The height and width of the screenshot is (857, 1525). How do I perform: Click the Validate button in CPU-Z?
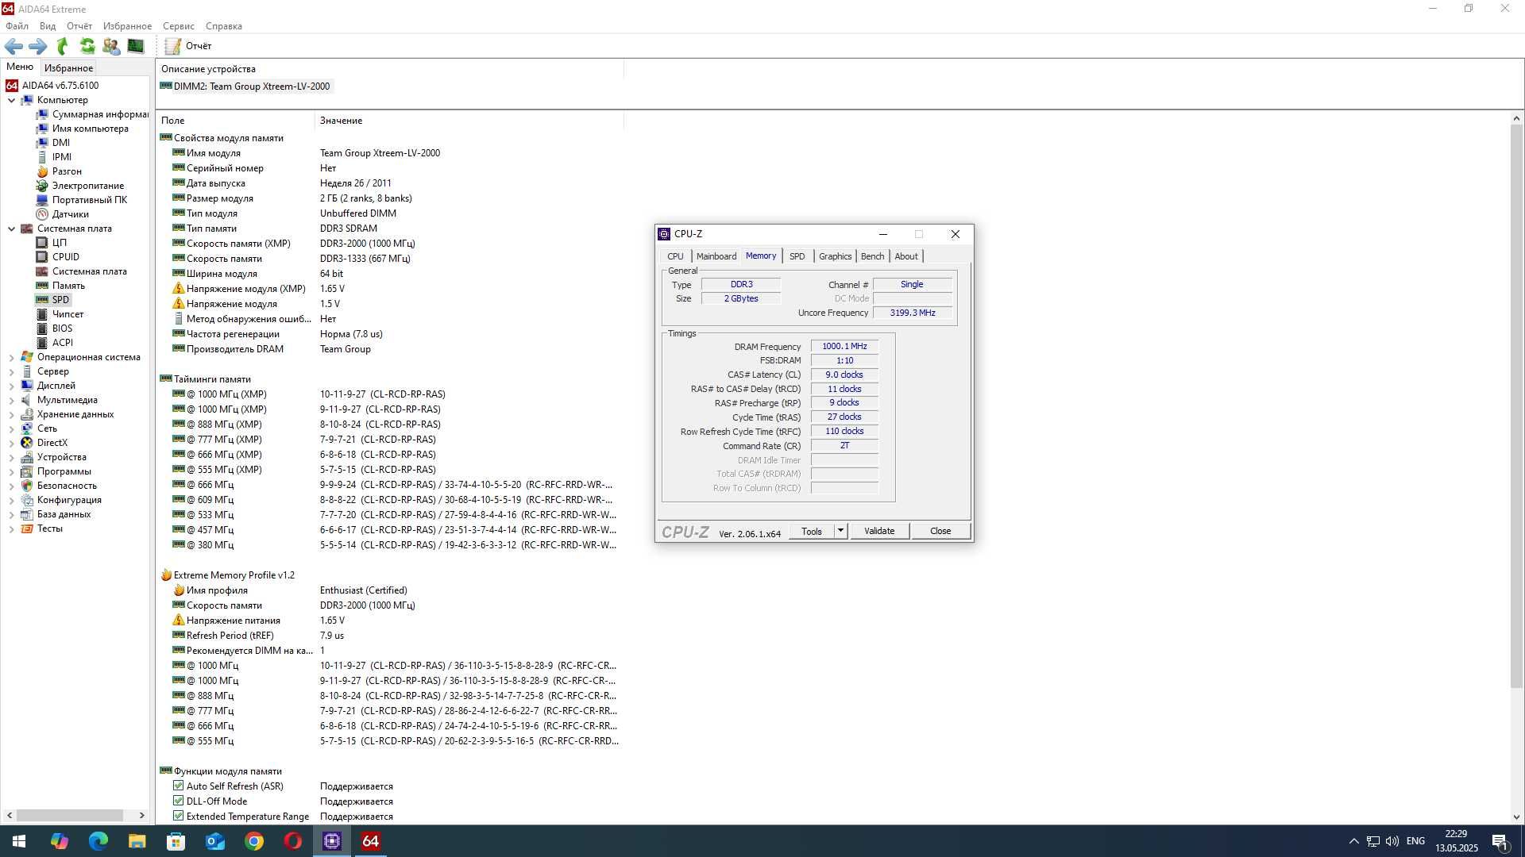point(879,531)
